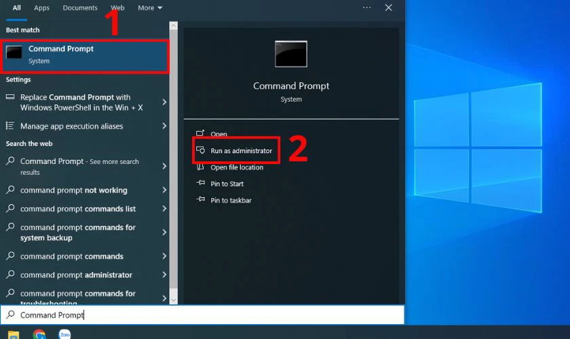Click search icon beside command prompt not working
The height and width of the screenshot is (339, 570).
10,190
